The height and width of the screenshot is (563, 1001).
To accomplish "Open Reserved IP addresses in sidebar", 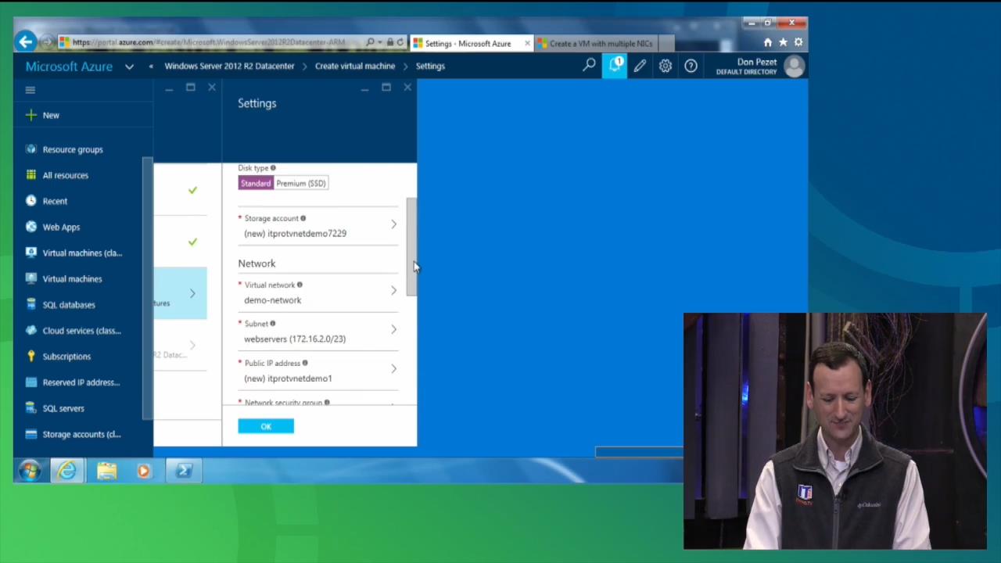I will click(81, 382).
